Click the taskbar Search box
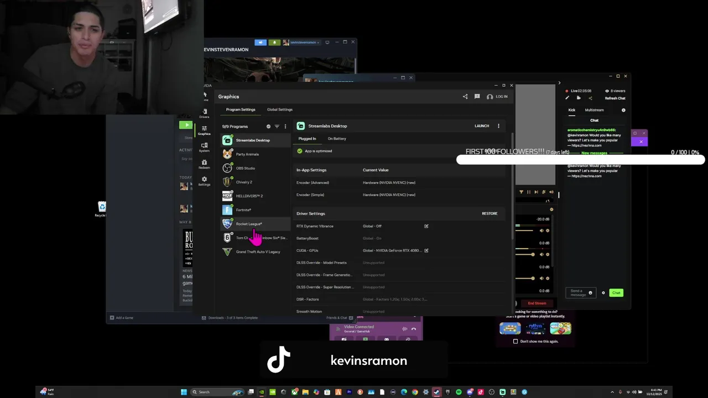 pos(217,392)
